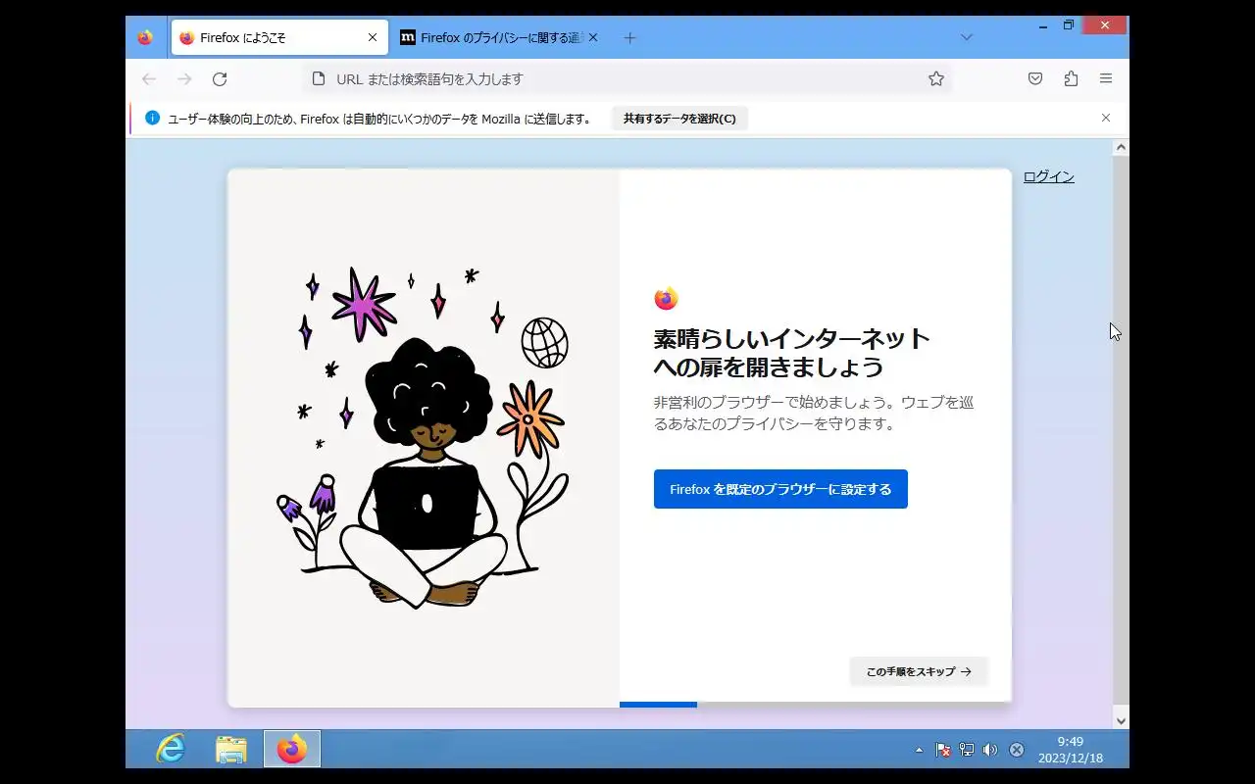Click the 共有するデータを選択(C) button

coord(679,119)
